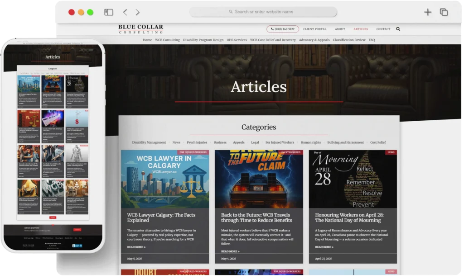Image resolution: width=464 pixels, height=279 pixels.
Task: Open article title Honouring Workers on April 28
Action: coord(349,218)
